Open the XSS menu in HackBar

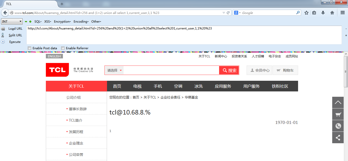click(48, 22)
